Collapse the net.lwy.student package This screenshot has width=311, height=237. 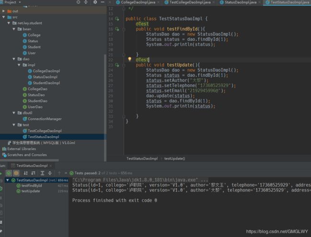(x=9, y=23)
